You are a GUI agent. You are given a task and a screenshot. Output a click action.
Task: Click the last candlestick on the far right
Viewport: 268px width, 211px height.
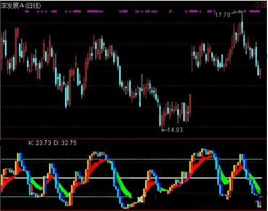pyautogui.click(x=261, y=73)
